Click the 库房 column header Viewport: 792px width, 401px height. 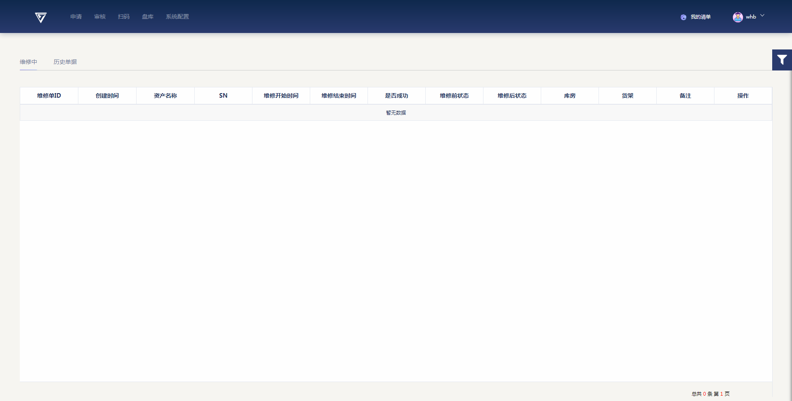[570, 96]
